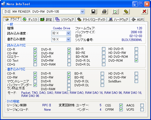Viewport: 151px width, 120px height.
Task: Toggle CD-R read support checkbox
Action: pyautogui.click(x=35, y=49)
